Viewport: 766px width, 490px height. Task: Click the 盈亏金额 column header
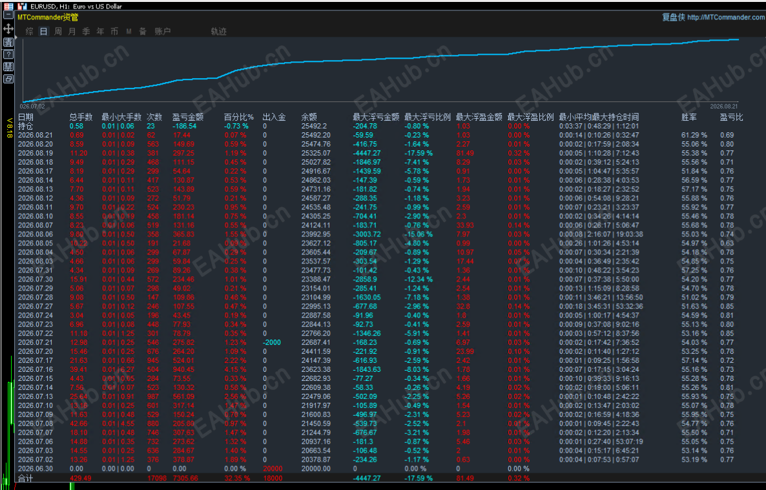[x=187, y=117]
